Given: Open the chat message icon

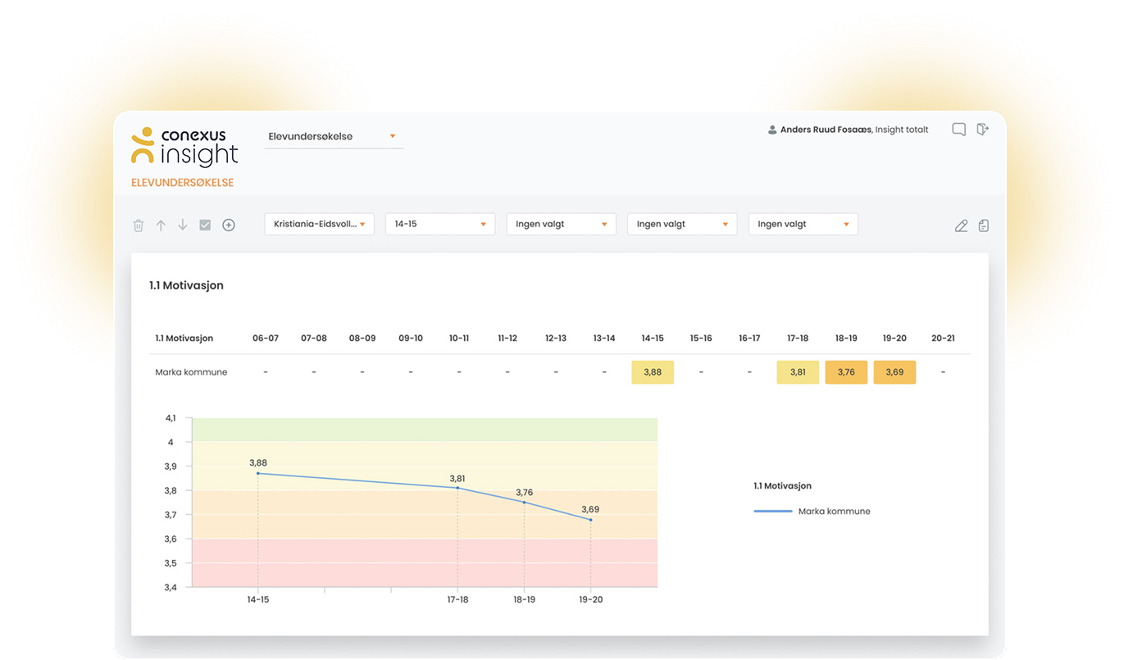Looking at the screenshot, I should point(958,130).
